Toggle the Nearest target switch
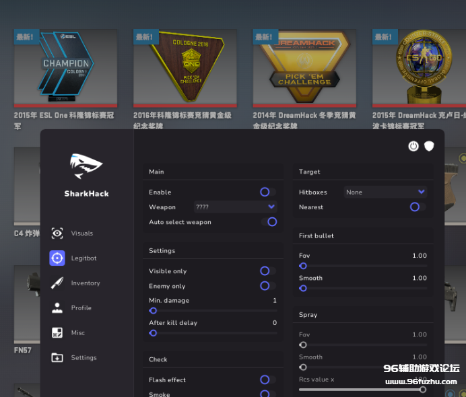Screen dimensions: 466x397 coord(418,207)
